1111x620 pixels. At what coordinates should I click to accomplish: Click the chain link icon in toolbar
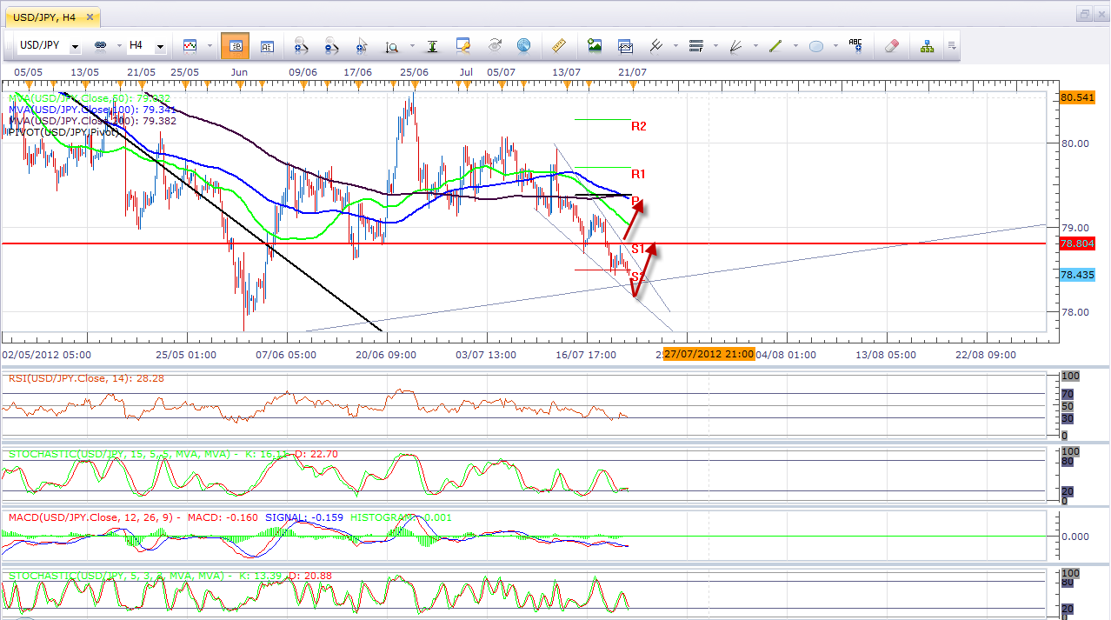coord(100,45)
